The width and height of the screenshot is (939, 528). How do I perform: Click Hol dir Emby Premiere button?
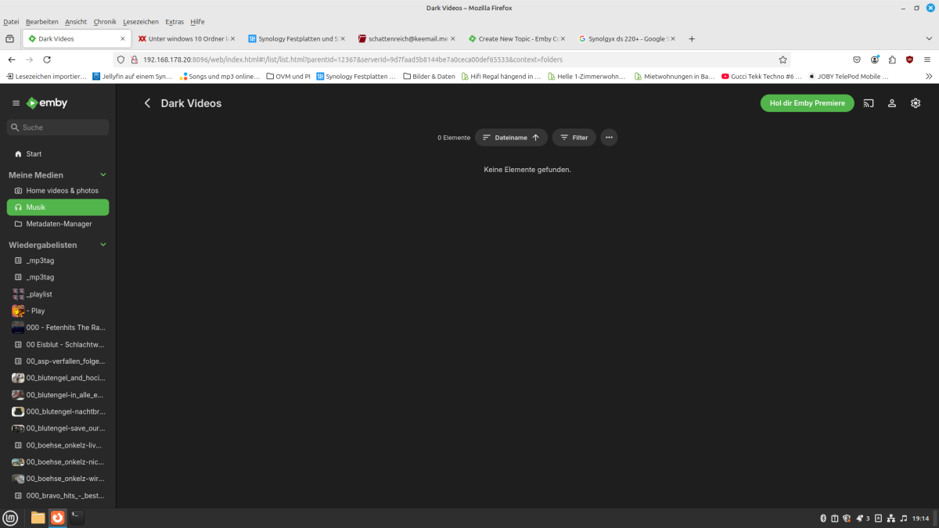[808, 103]
